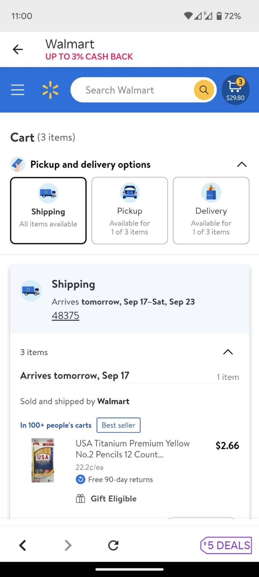Reload the page with the refresh icon
This screenshot has height=577, width=259.
click(113, 545)
